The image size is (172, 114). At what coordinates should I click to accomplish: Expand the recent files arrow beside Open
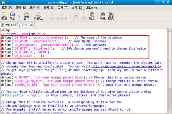[19, 16]
